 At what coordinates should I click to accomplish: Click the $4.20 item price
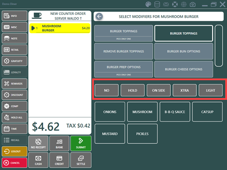[x=86, y=28]
